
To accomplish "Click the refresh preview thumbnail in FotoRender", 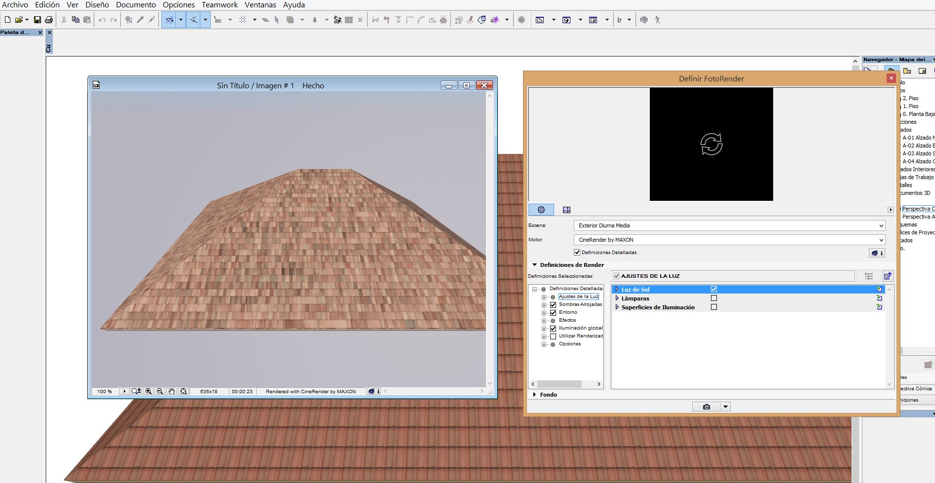I will pyautogui.click(x=711, y=144).
